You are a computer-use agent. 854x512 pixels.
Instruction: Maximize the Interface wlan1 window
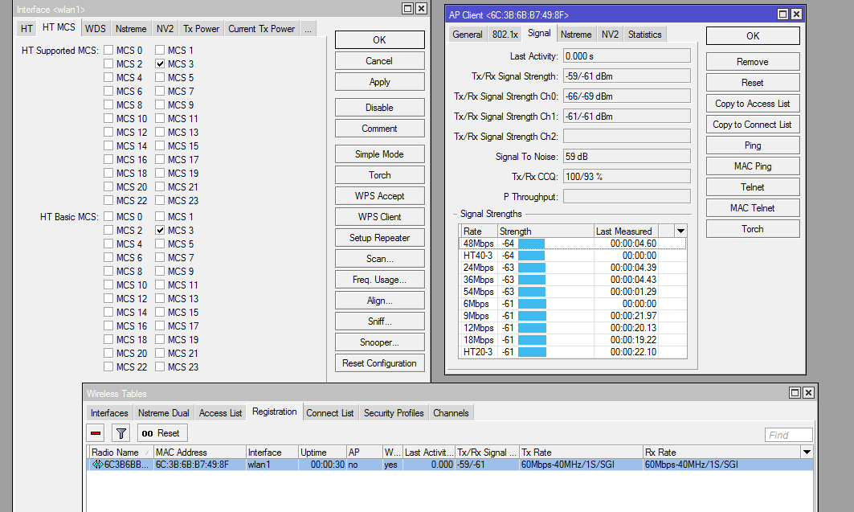407,9
